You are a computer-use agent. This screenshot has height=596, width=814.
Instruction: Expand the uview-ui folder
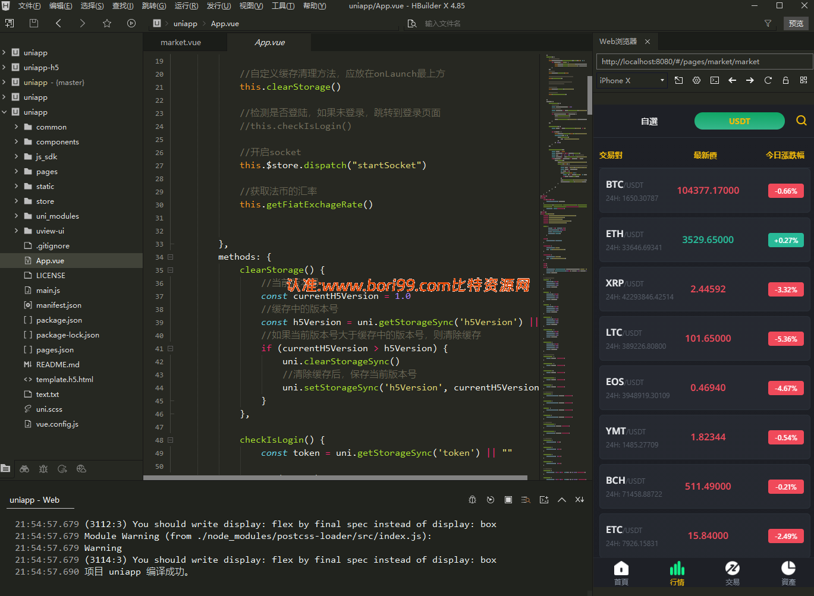(16, 231)
